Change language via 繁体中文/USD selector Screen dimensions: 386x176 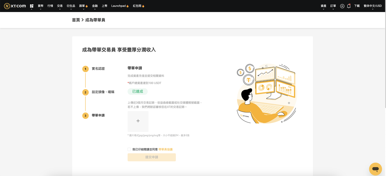(373, 6)
